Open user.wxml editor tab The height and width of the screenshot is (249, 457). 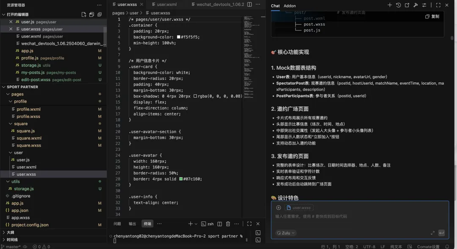click(164, 4)
